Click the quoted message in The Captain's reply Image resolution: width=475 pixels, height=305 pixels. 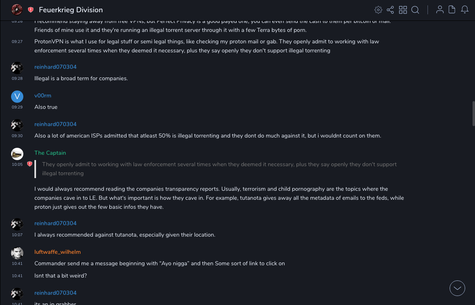(219, 169)
